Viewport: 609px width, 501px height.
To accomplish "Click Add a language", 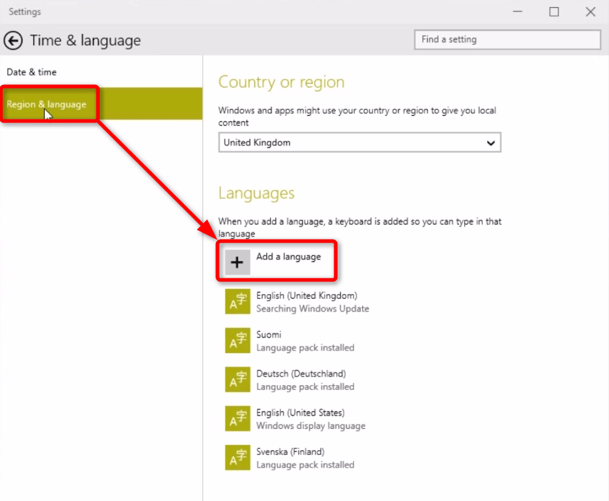I will point(289,257).
